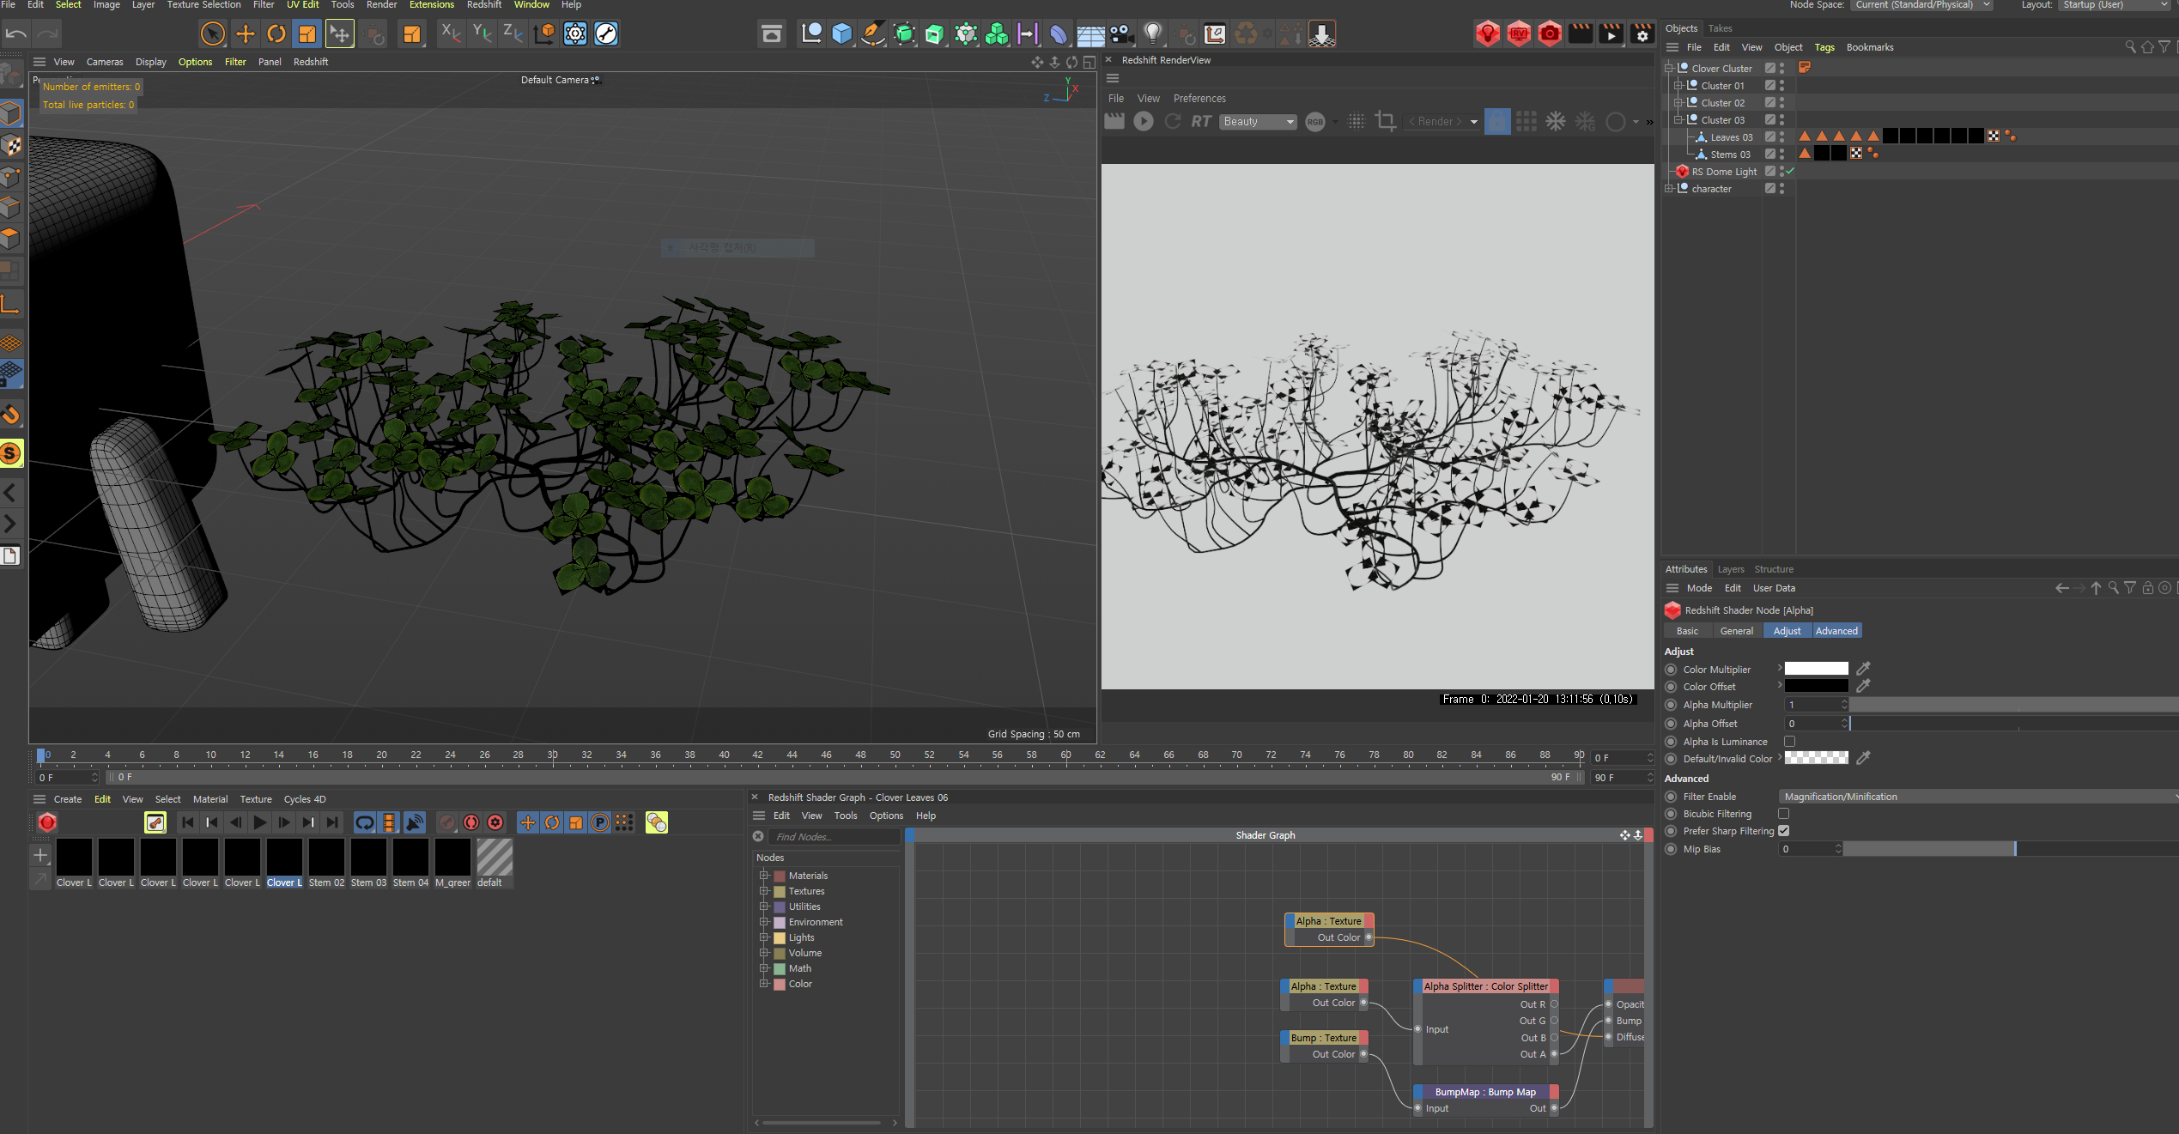Render to Picture Viewer clapboard play icon
Image resolution: width=2179 pixels, height=1134 pixels.
[1611, 33]
